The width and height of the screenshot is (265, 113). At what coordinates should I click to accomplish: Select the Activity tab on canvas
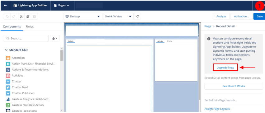pos(160,41)
